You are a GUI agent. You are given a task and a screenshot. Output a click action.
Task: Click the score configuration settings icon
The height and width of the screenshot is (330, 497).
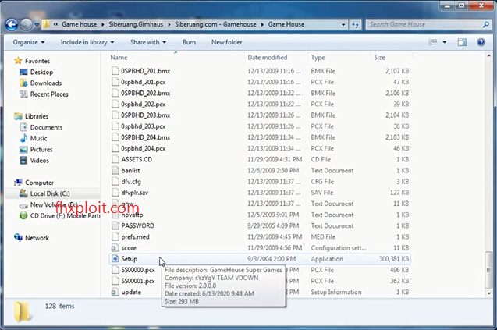click(115, 247)
